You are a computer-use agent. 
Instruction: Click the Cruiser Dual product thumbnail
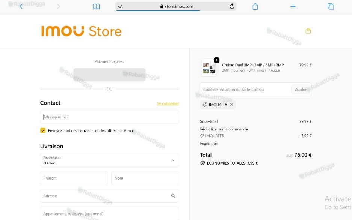tap(209, 68)
